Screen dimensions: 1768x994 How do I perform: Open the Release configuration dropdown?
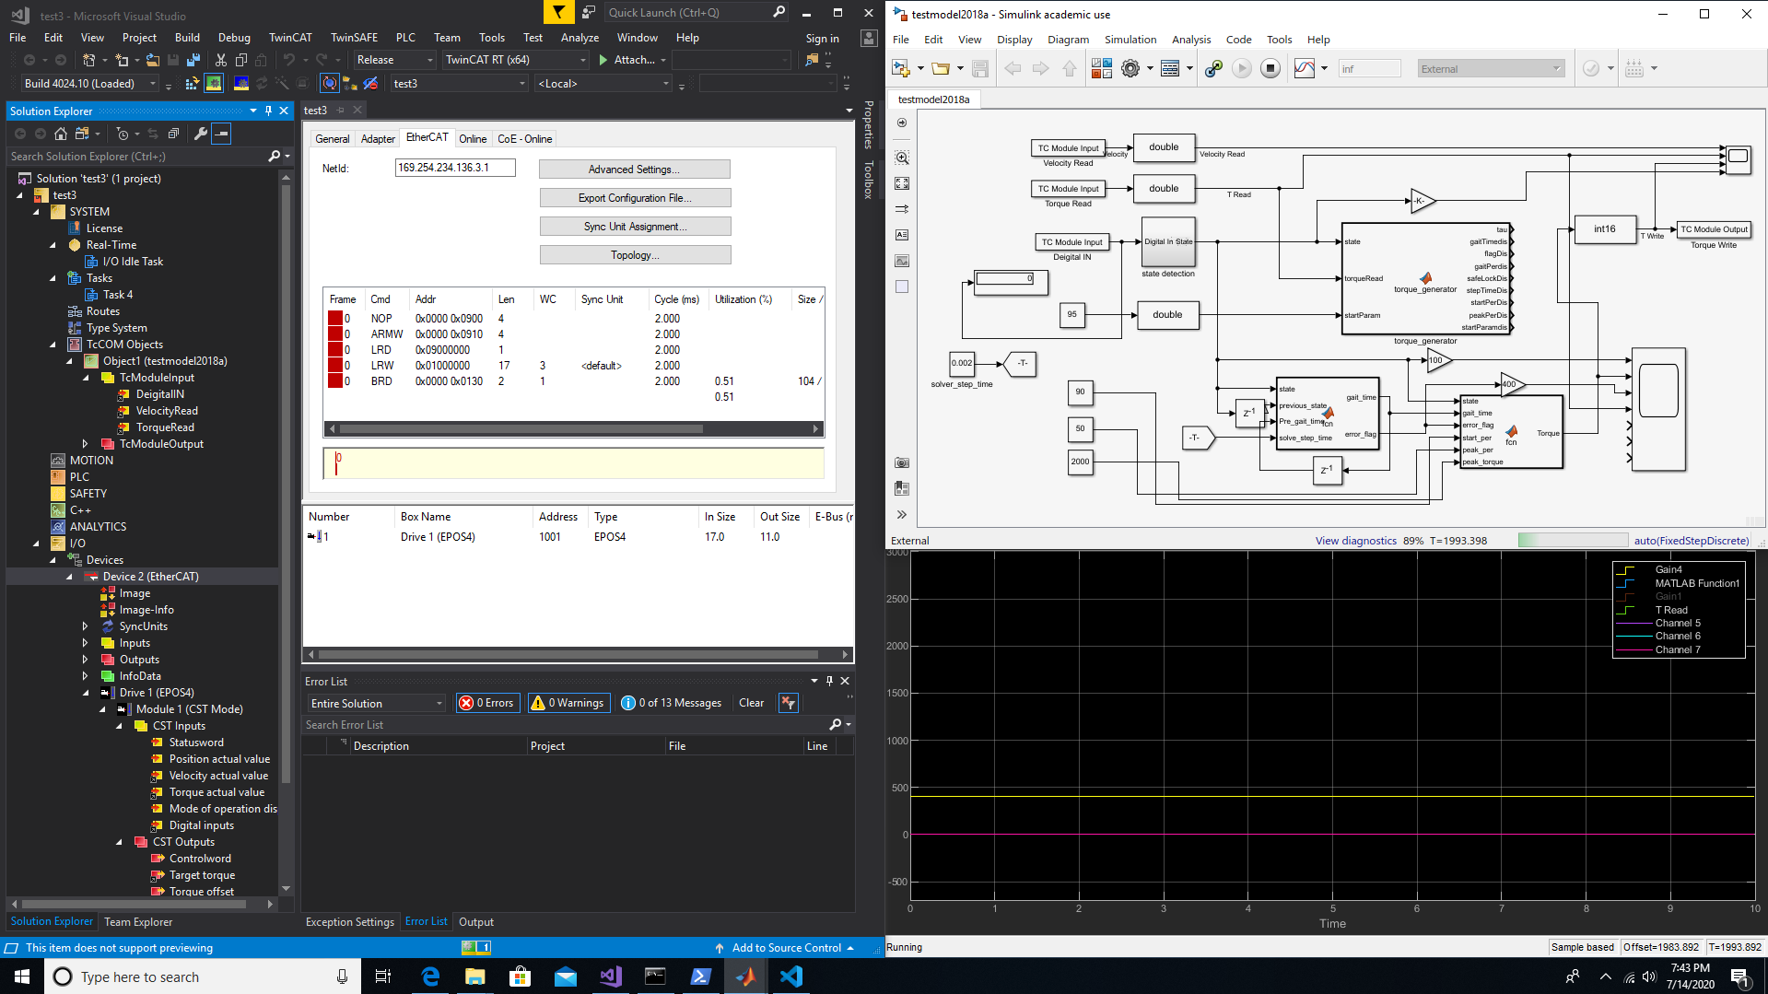click(394, 60)
